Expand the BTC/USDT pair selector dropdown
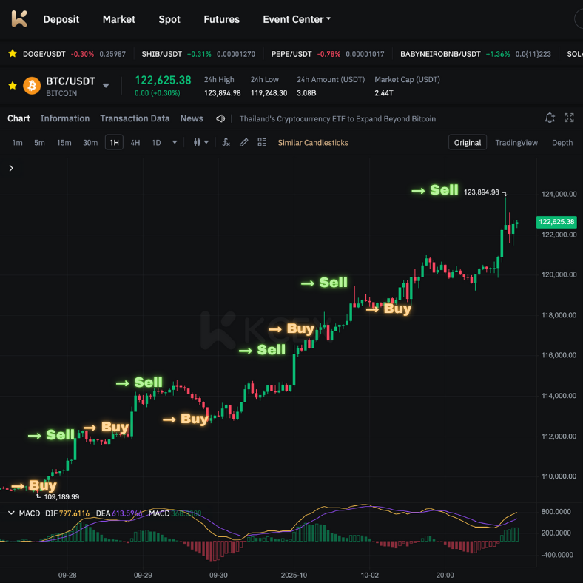The width and height of the screenshot is (583, 583). point(106,86)
